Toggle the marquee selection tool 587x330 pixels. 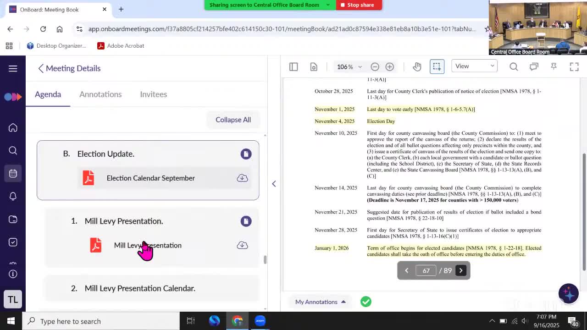pyautogui.click(x=437, y=67)
